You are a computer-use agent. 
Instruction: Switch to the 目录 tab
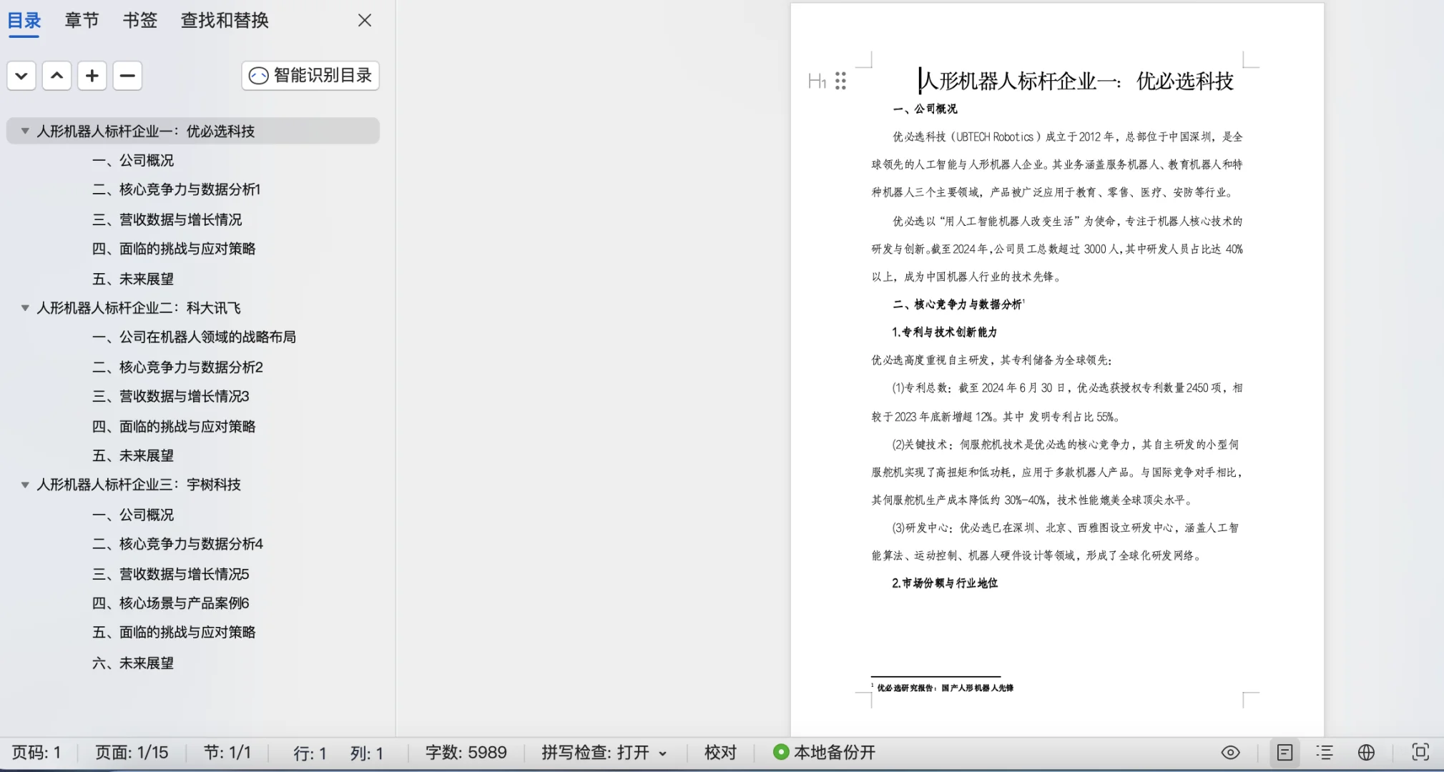coord(24,20)
